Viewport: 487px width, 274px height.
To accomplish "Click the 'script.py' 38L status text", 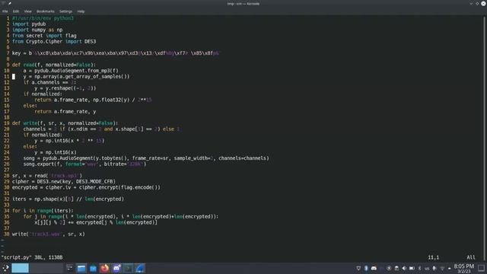I will coord(32,257).
